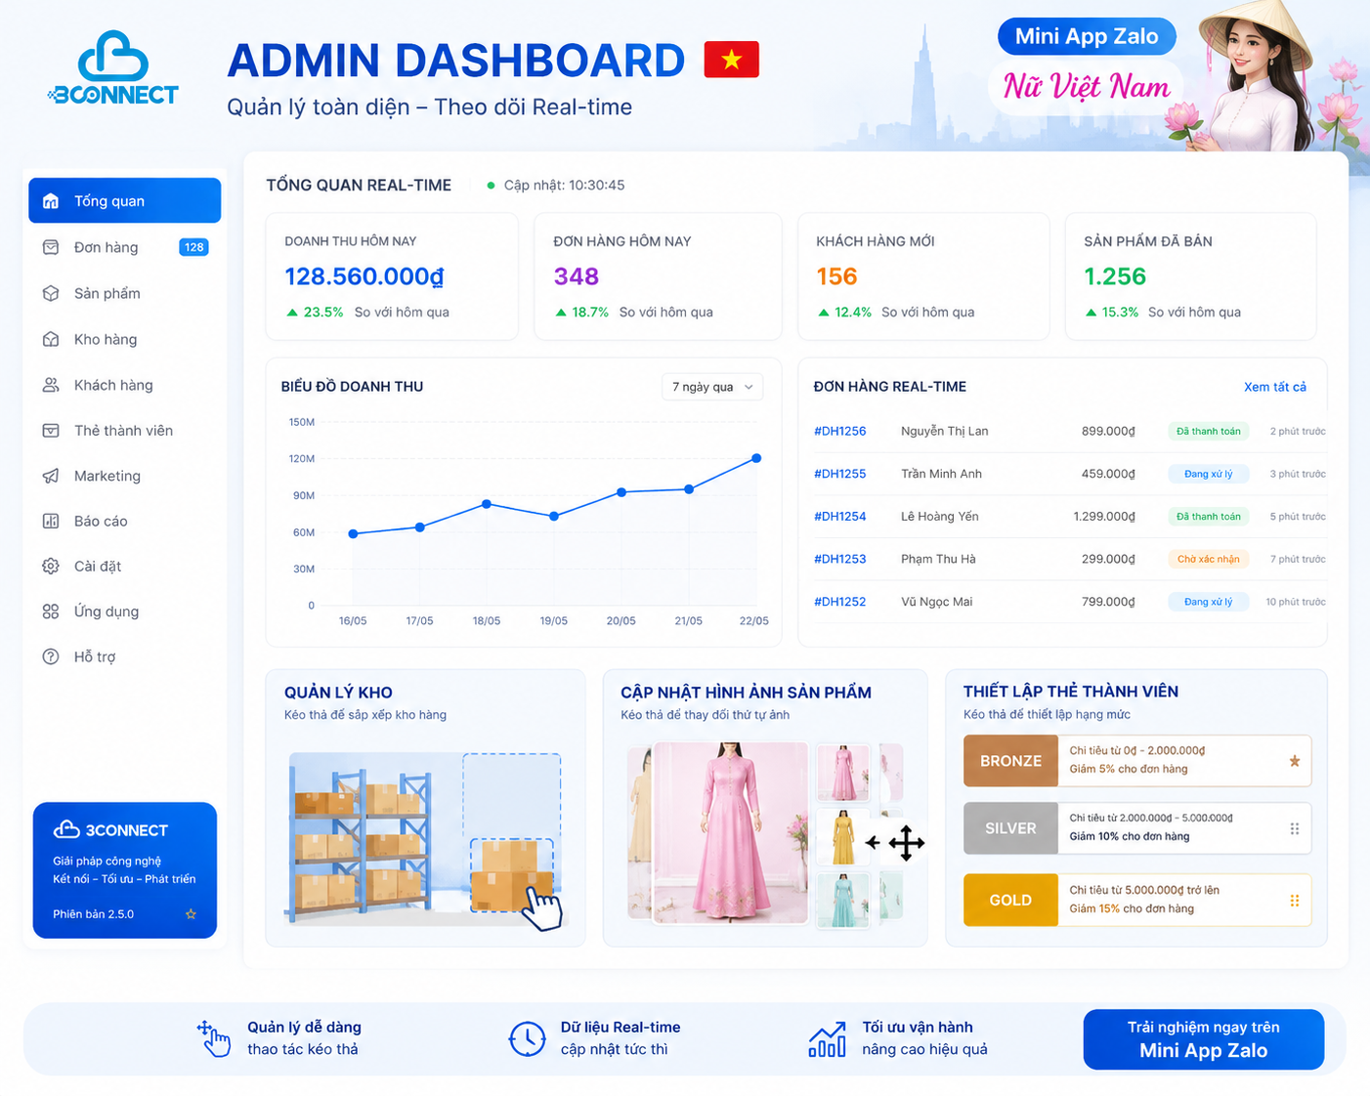This screenshot has width=1370, height=1096.
Task: Click the drag handle on SILVER tier
Action: click(x=1295, y=828)
